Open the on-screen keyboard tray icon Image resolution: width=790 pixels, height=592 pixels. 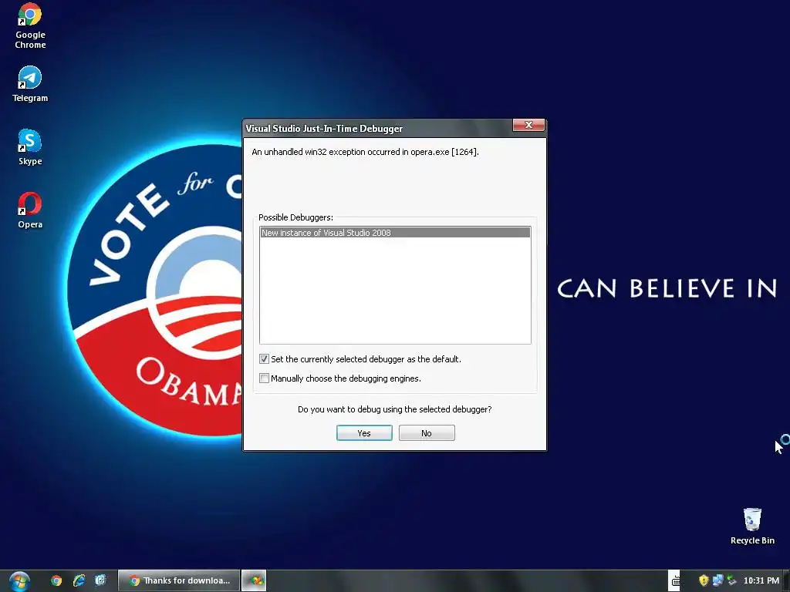pyautogui.click(x=675, y=581)
